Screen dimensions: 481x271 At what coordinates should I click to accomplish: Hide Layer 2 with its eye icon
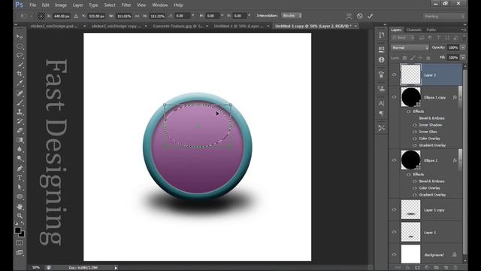point(394,75)
